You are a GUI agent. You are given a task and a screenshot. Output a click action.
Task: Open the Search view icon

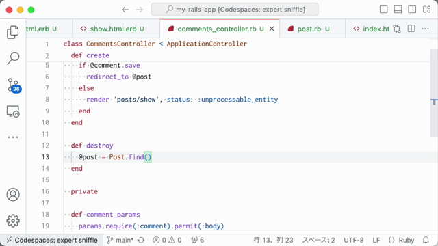[x=13, y=58]
